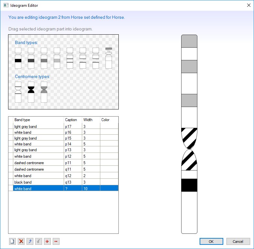This screenshot has height=249, width=254.
Task: Click the bottom long white band in ideogram
Action: pos(189,212)
